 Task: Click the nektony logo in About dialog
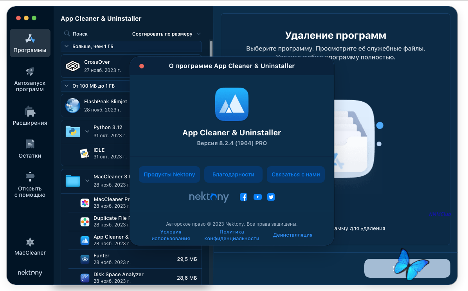(x=209, y=197)
